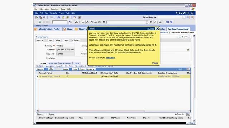The image size is (229, 128).
Task: Close the See It tutorial popup
Action: (x=157, y=28)
